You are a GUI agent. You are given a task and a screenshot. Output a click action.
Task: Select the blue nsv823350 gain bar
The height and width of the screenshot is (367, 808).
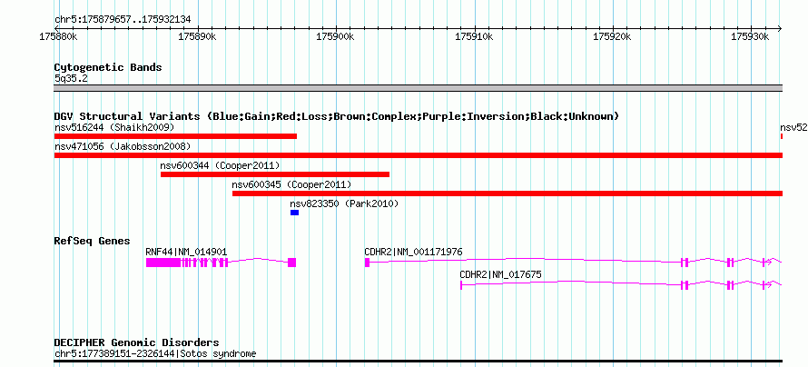(294, 213)
